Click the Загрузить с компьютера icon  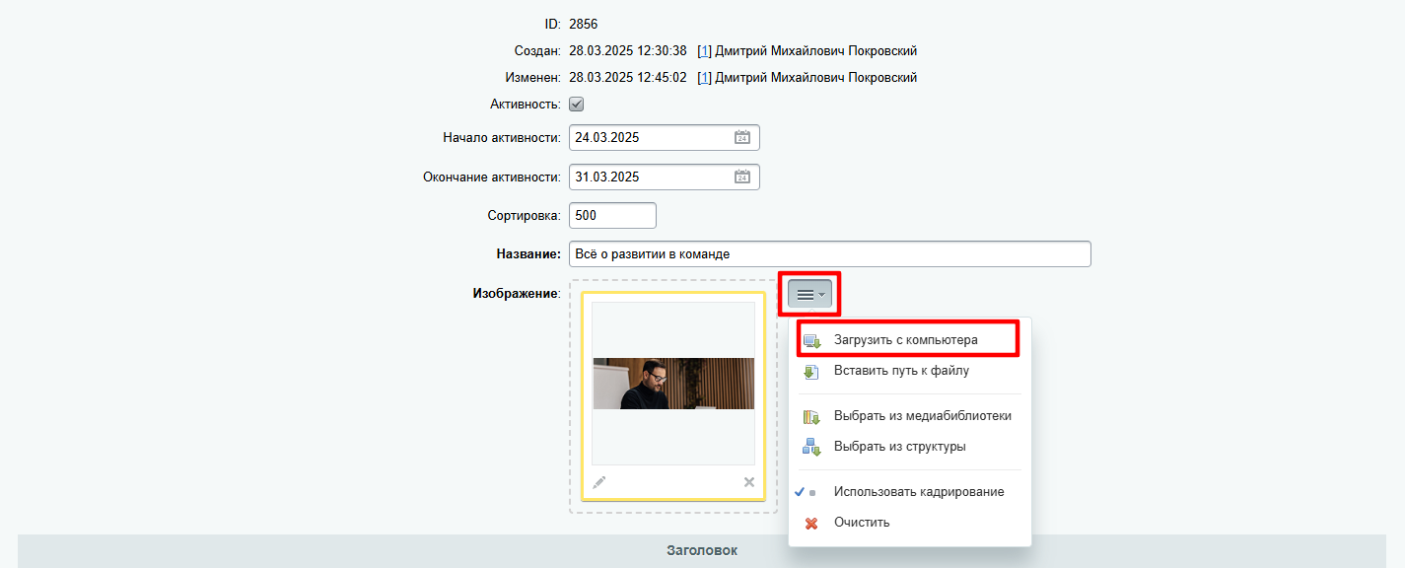pos(811,340)
